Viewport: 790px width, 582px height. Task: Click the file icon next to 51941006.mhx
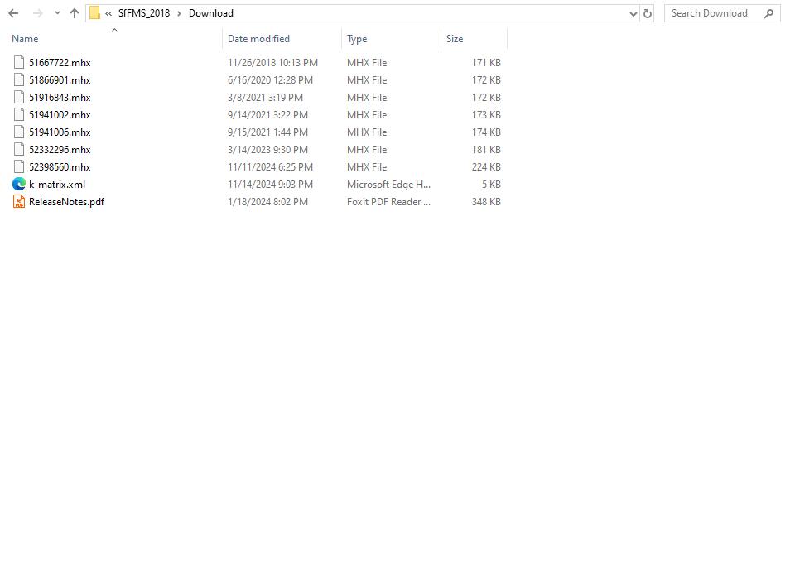click(x=18, y=132)
